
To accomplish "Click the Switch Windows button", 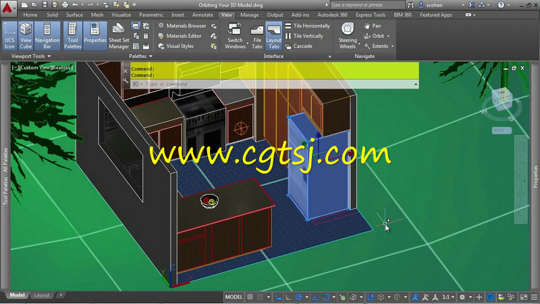I will [235, 36].
